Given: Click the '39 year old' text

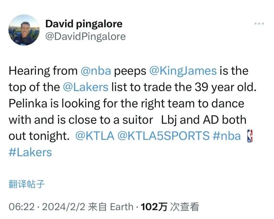Looking at the screenshot, I should click(x=225, y=87).
